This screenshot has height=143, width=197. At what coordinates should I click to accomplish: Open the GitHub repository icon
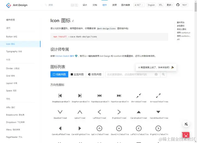tap(178, 5)
